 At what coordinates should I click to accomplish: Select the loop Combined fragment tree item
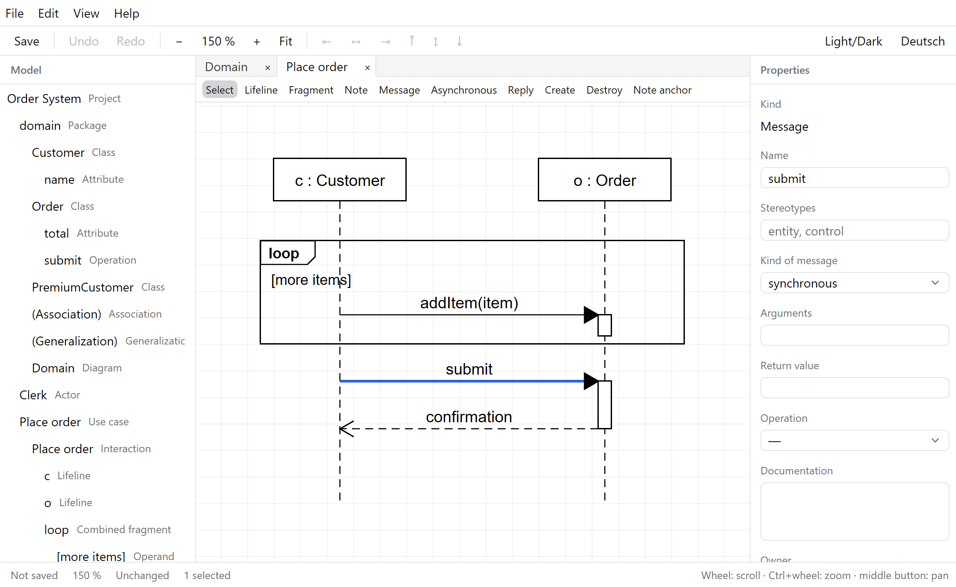tap(98, 530)
